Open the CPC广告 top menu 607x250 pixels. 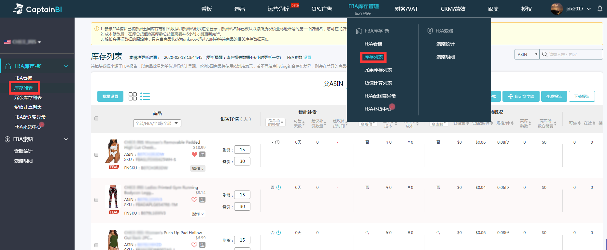322,9
